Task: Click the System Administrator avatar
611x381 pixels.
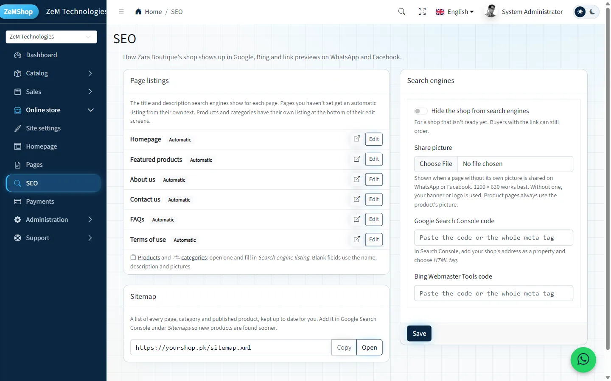Action: click(491, 11)
